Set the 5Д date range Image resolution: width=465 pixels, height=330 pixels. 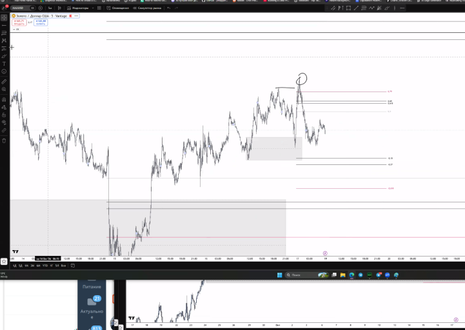point(21,266)
